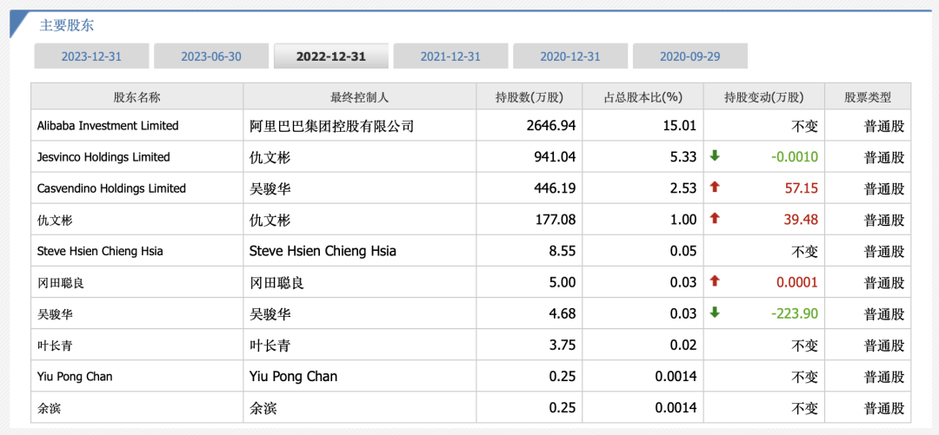Click 阿里巴巴集团控股有限公司 controller cell
939x435 pixels.
(332, 126)
